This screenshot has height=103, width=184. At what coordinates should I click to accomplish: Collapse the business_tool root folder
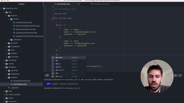click(1, 8)
